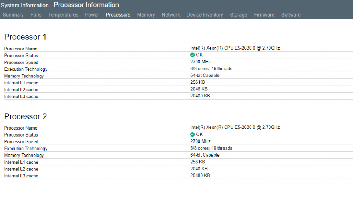Image resolution: width=353 pixels, height=202 pixels.
Task: Click Processor 1 Processor Speed label
Action: tap(21, 62)
